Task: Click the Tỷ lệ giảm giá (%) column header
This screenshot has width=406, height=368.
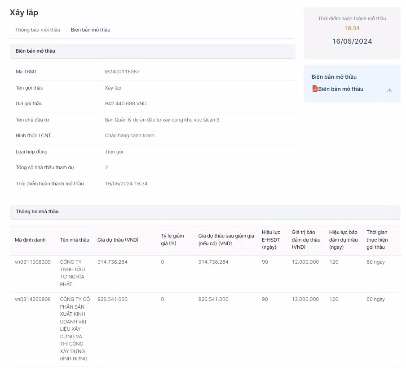Action: pyautogui.click(x=172, y=240)
